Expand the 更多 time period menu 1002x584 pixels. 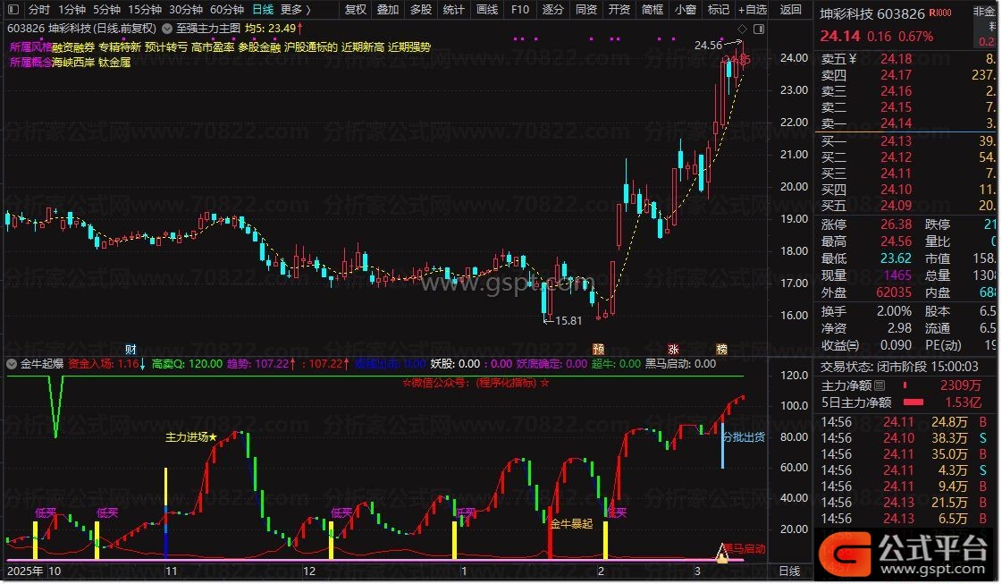(x=295, y=10)
